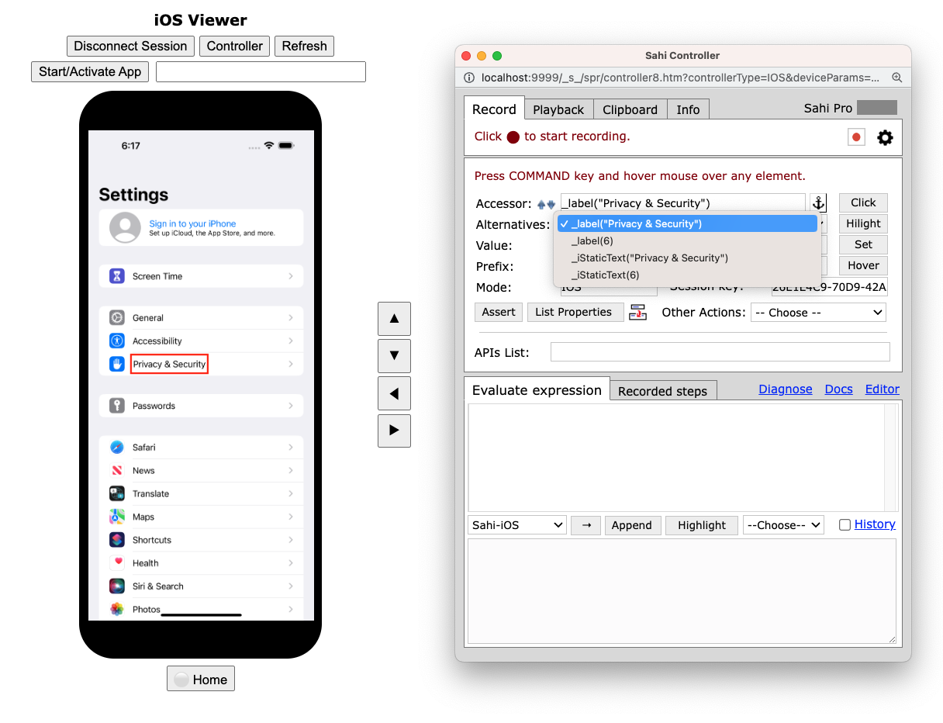Enable the History checkbox
The image size is (943, 723).
click(x=845, y=525)
